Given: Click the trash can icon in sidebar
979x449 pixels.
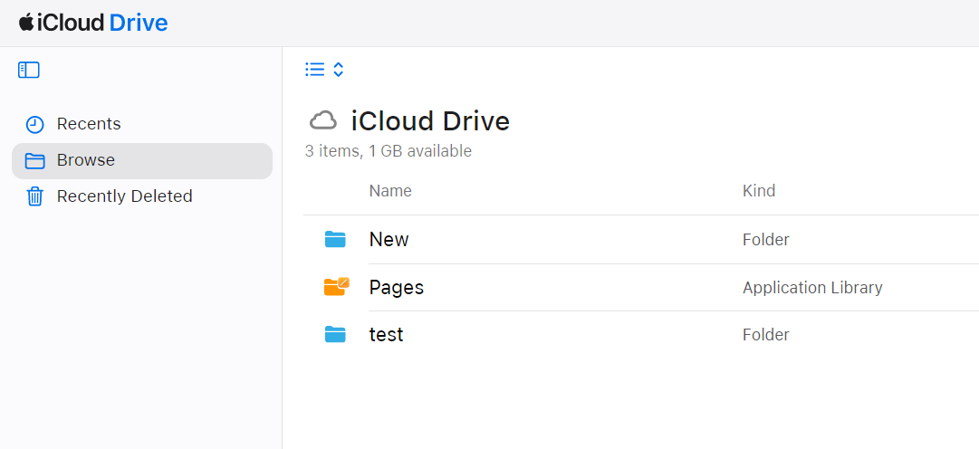Looking at the screenshot, I should [34, 196].
